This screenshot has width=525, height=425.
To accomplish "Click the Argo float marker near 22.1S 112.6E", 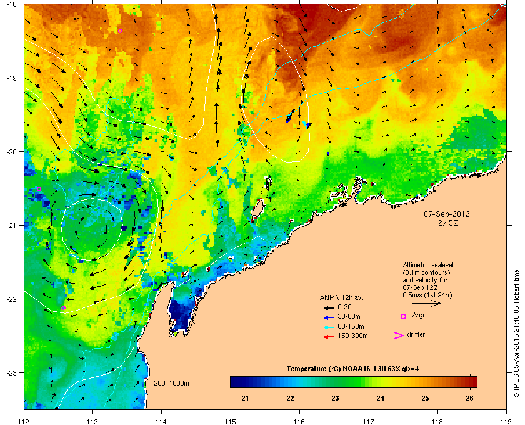I will tap(63, 307).
